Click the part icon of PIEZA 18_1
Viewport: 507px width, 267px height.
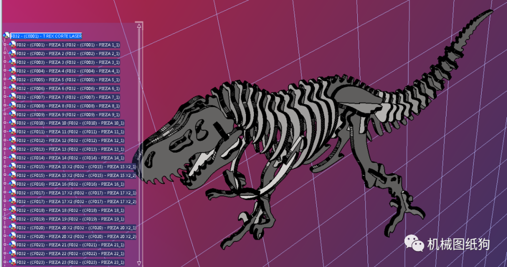coord(12,210)
